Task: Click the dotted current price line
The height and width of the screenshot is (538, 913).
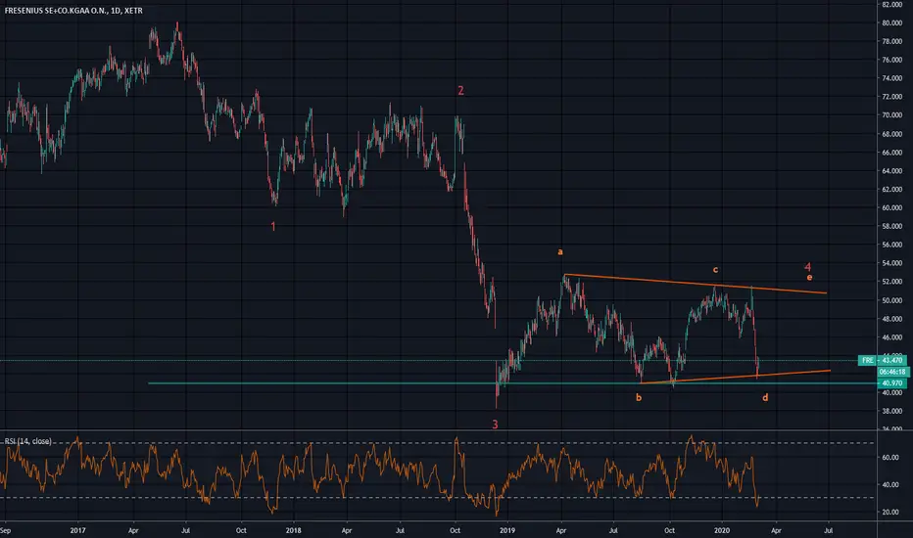Action: 428,361
